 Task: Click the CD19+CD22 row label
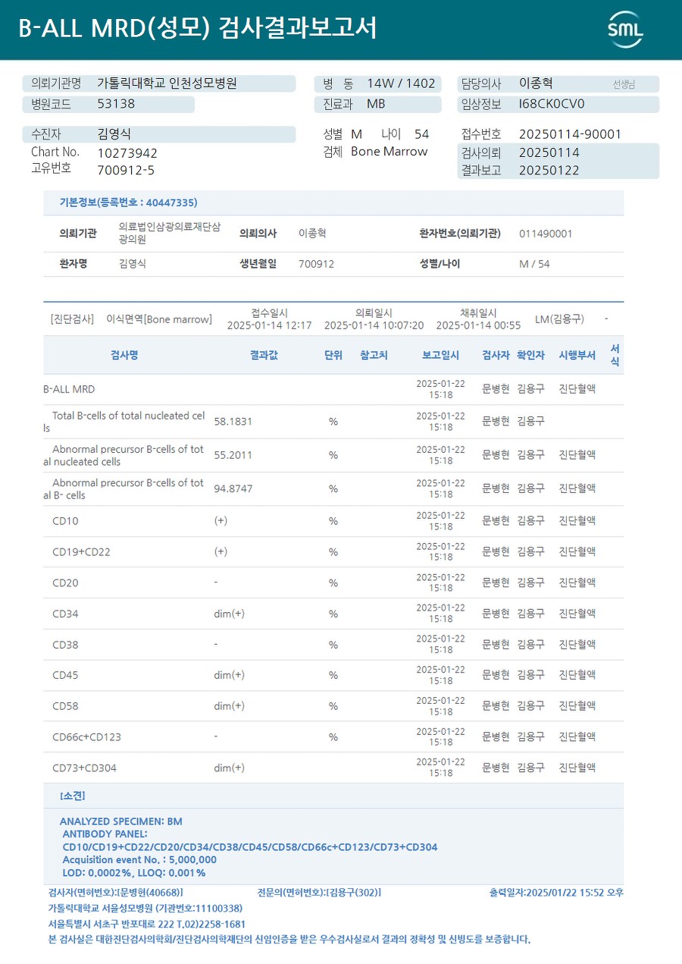tap(81, 551)
